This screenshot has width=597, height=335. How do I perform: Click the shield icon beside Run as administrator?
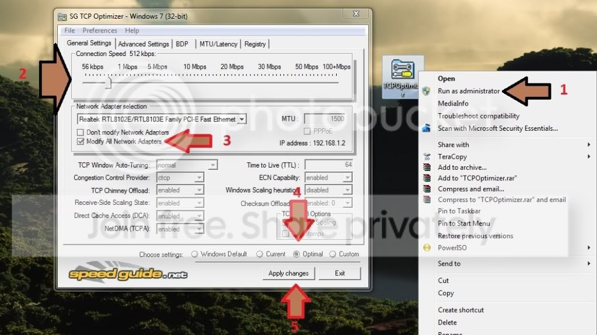pos(427,91)
